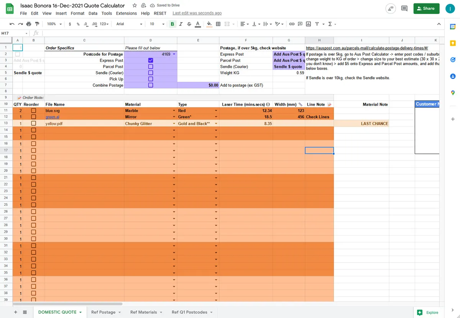Image resolution: width=460 pixels, height=318 pixels.
Task: Show the all sheets list
Action: (25, 312)
